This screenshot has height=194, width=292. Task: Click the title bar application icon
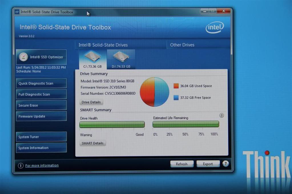(x=17, y=12)
